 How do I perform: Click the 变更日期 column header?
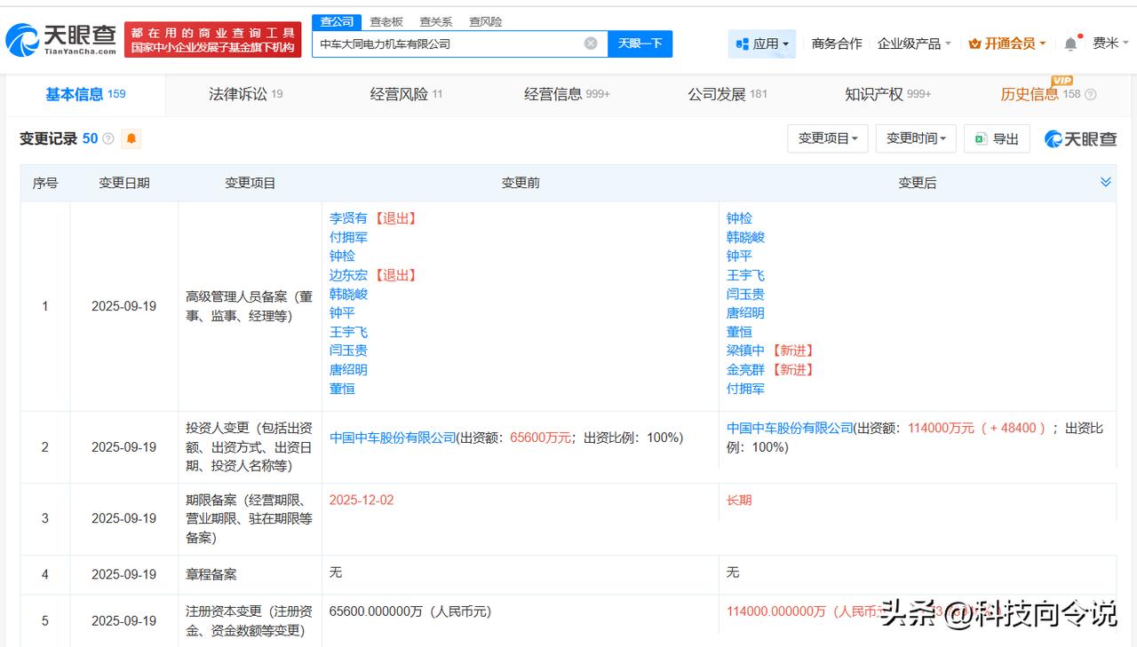pyautogui.click(x=124, y=183)
